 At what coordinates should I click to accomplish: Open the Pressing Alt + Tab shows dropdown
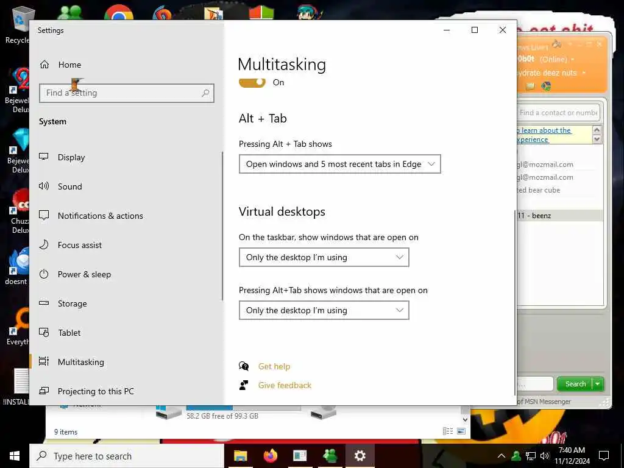click(339, 164)
